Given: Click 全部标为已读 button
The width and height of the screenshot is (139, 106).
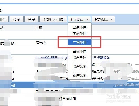Looking at the screenshot, I should 53,19.
